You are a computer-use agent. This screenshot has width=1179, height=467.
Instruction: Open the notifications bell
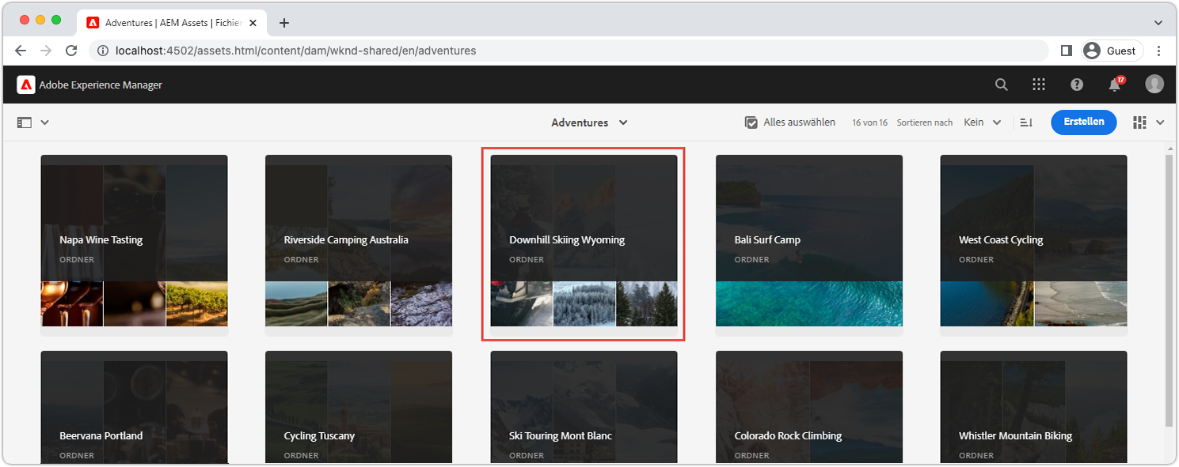[1115, 85]
